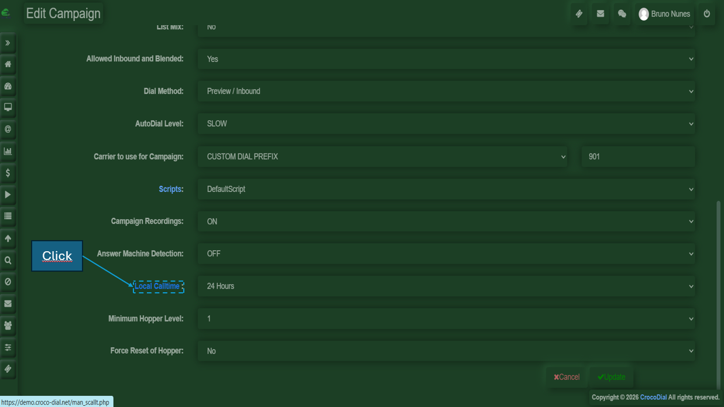Click the Local Calltime link

pos(157,286)
